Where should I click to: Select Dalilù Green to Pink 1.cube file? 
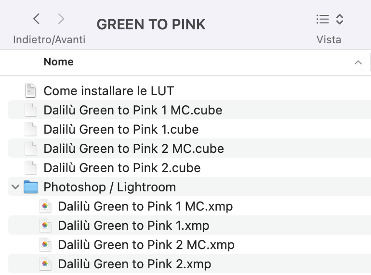(189, 129)
